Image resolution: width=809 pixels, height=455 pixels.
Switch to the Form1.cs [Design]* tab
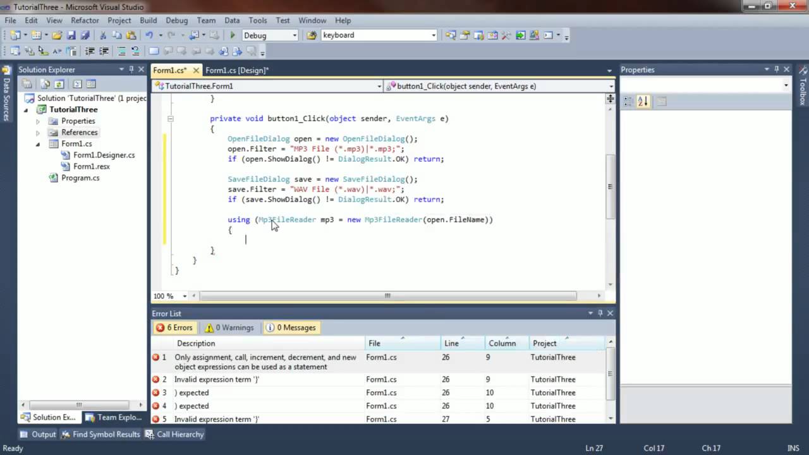pos(237,70)
